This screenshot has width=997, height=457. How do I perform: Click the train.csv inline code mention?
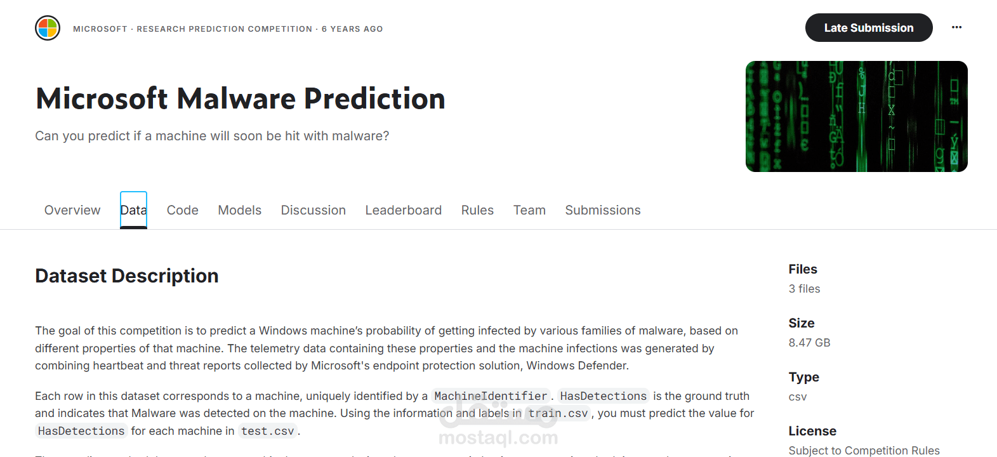[x=558, y=413]
